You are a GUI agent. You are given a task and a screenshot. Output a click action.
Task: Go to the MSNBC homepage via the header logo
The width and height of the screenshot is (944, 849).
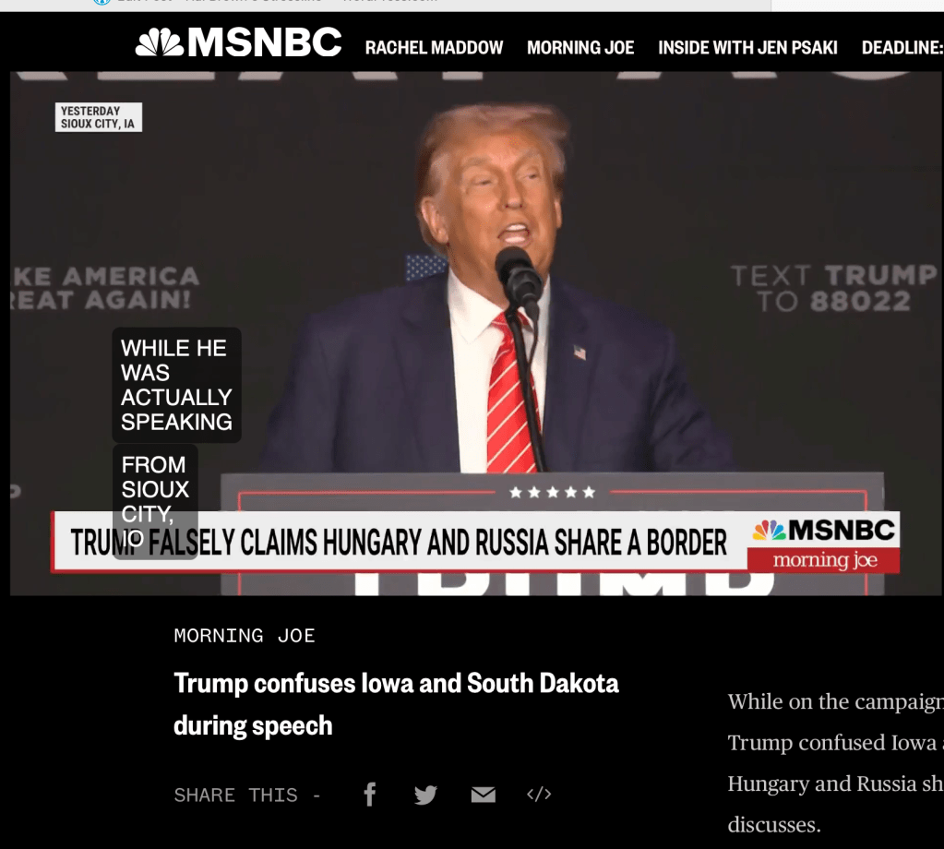[238, 42]
